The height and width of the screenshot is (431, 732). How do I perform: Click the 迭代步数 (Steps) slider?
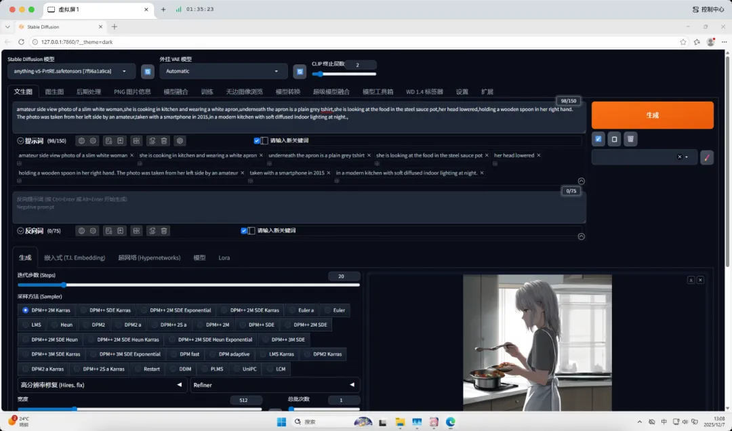click(x=188, y=285)
